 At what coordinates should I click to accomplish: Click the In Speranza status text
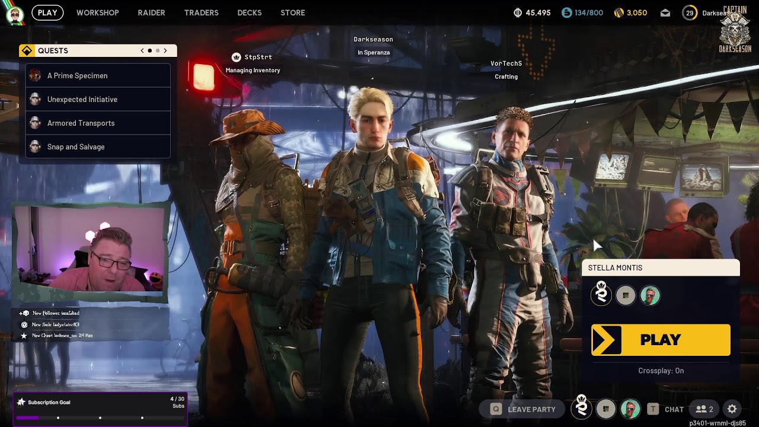[x=374, y=52]
